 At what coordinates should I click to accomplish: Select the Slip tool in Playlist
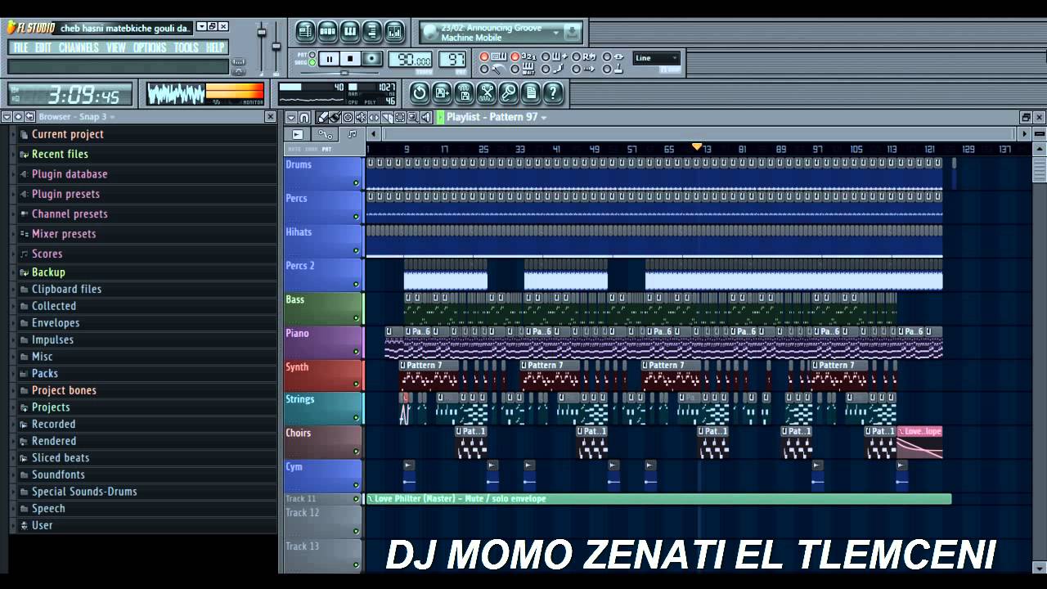[374, 118]
